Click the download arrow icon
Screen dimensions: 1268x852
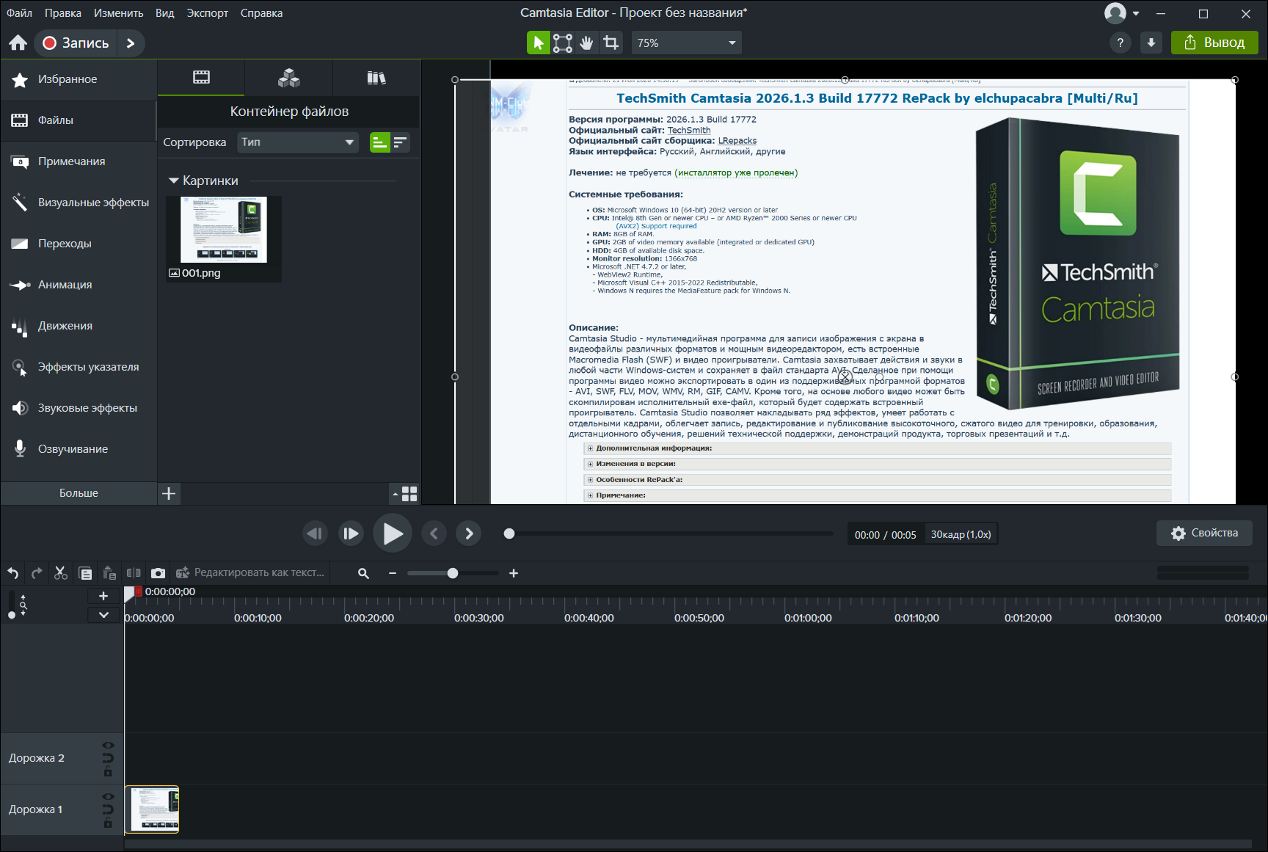(1151, 43)
